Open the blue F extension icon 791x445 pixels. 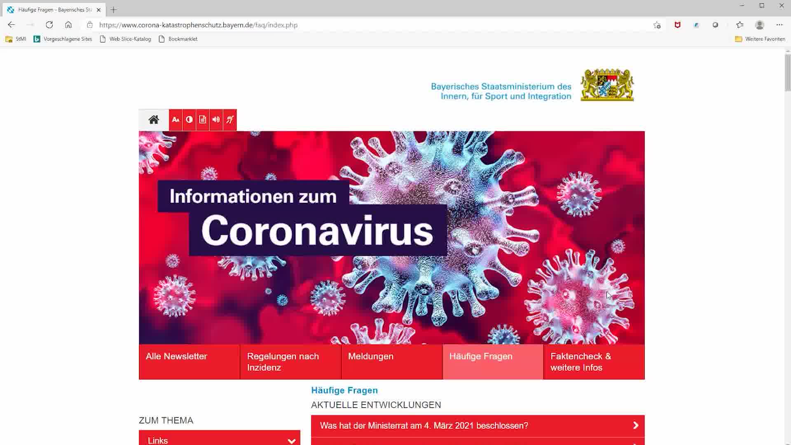click(696, 25)
